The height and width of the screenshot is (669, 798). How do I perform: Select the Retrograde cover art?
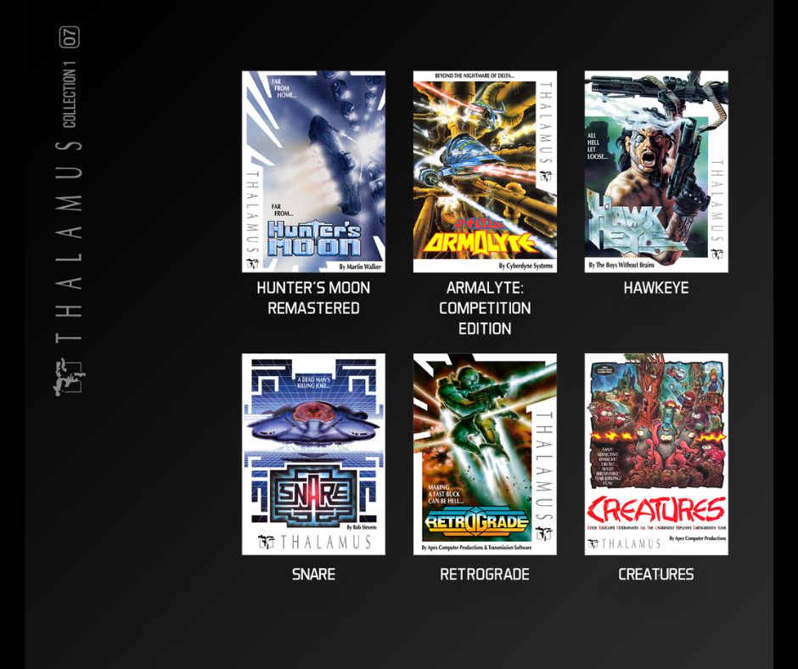click(485, 454)
